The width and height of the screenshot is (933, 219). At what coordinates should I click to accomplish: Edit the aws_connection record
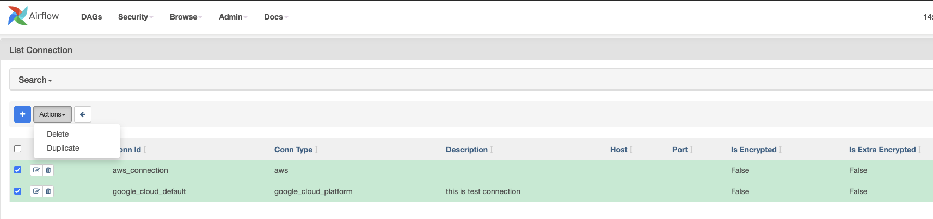(x=36, y=170)
